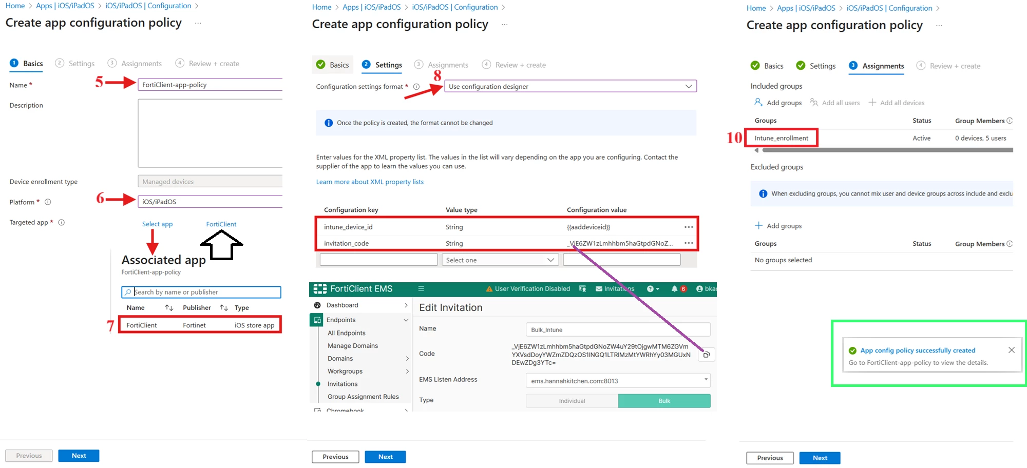Click the Name field containing FortiClient-app-policy

(x=210, y=85)
